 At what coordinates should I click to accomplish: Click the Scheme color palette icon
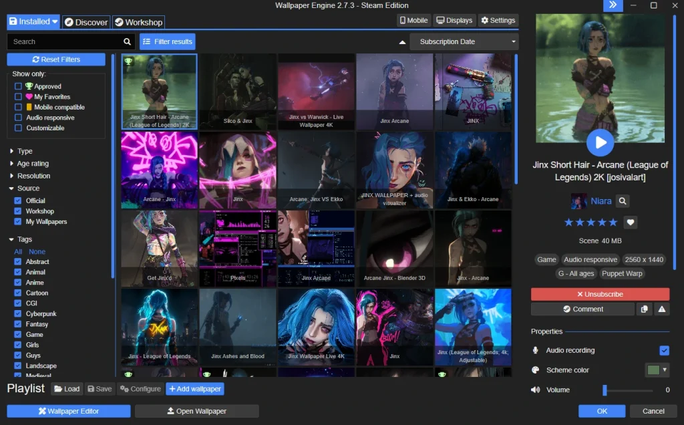[x=535, y=370]
